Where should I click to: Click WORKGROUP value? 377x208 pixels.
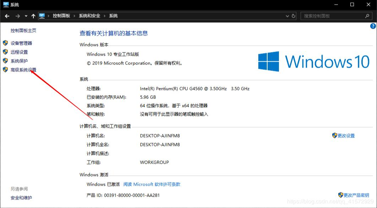pyautogui.click(x=154, y=162)
